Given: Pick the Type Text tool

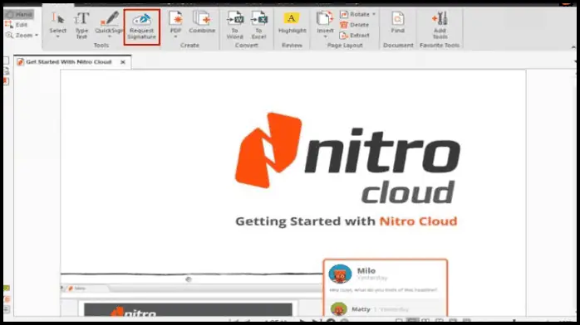Looking at the screenshot, I should point(81,25).
